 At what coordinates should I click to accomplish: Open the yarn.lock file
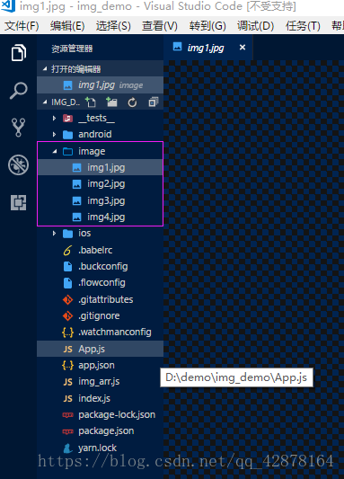tap(100, 448)
